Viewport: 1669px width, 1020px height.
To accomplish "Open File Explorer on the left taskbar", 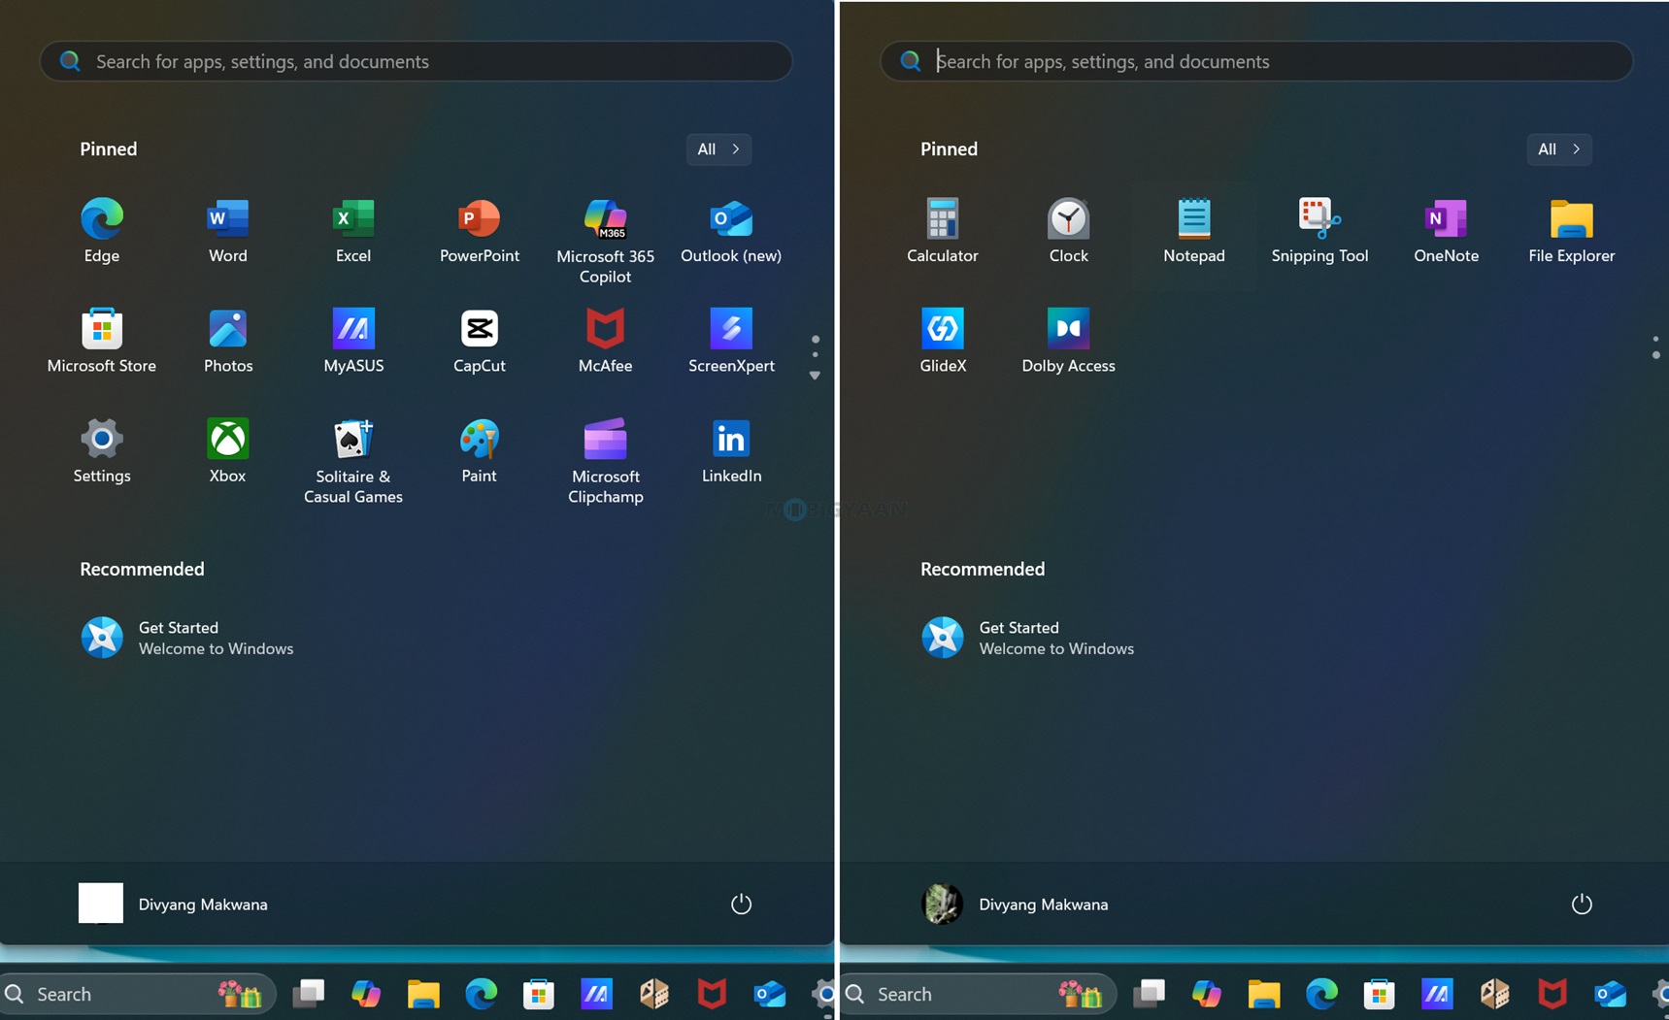I will (x=423, y=994).
